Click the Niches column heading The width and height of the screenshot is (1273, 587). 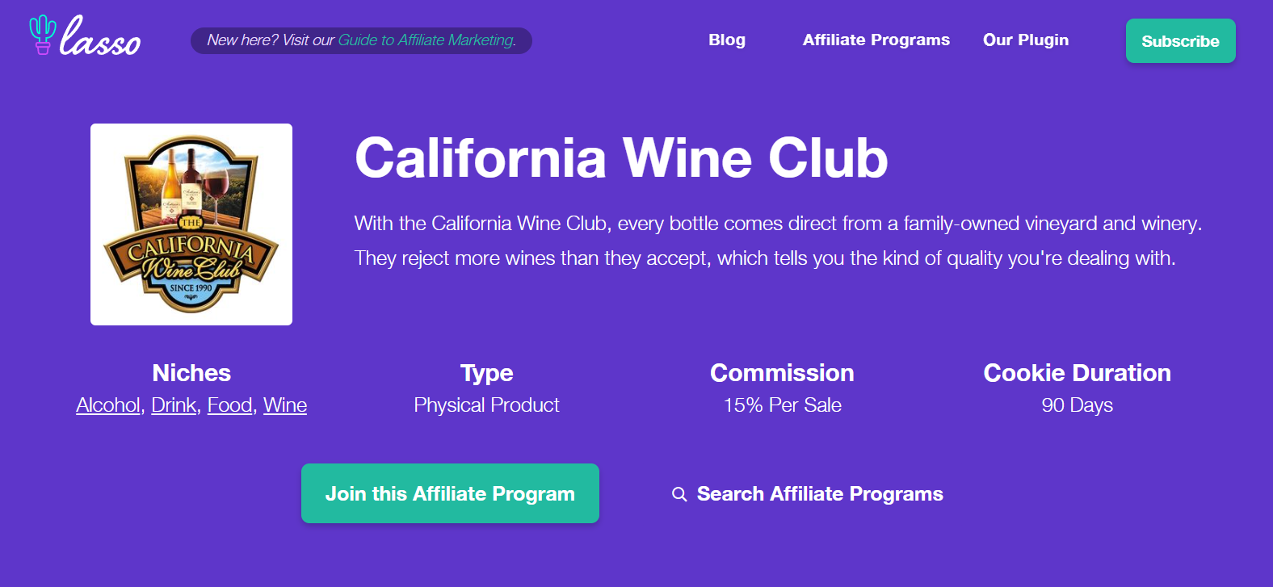[191, 373]
